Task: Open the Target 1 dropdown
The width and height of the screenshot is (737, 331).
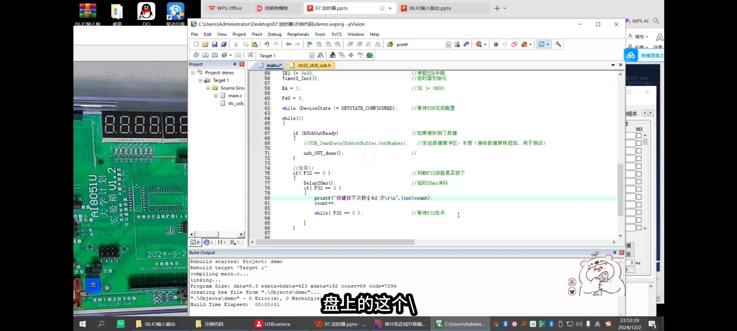Action: (x=312, y=56)
